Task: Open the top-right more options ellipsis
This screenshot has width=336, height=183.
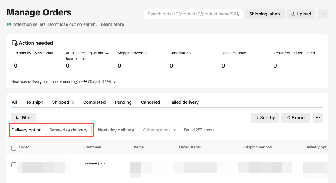Action: [322, 14]
